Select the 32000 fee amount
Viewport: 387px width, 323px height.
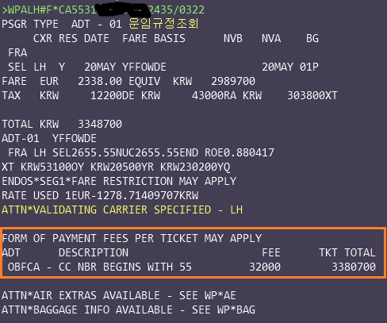(265, 267)
